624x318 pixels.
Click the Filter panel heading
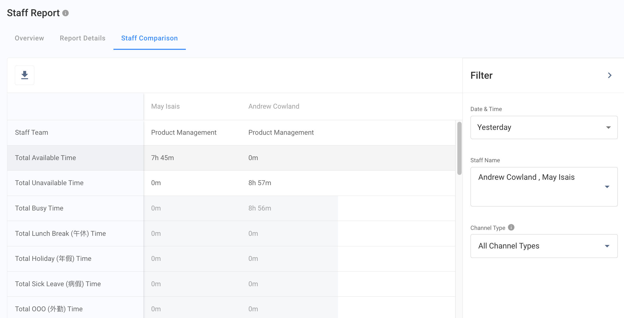coord(481,75)
